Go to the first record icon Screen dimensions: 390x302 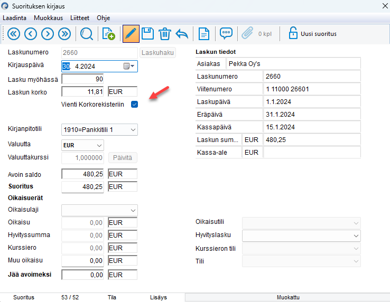(14, 34)
